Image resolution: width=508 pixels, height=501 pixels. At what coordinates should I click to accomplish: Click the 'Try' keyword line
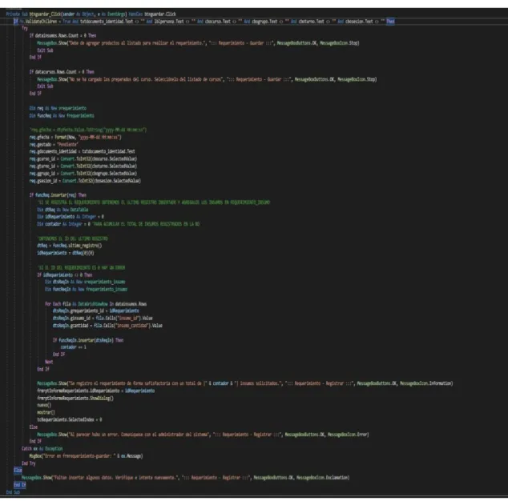click(x=25, y=29)
